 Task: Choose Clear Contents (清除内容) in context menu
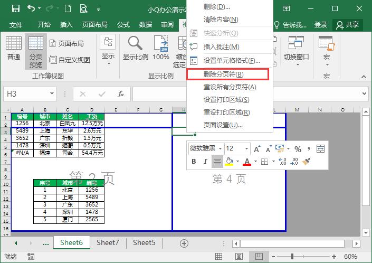pos(230,19)
